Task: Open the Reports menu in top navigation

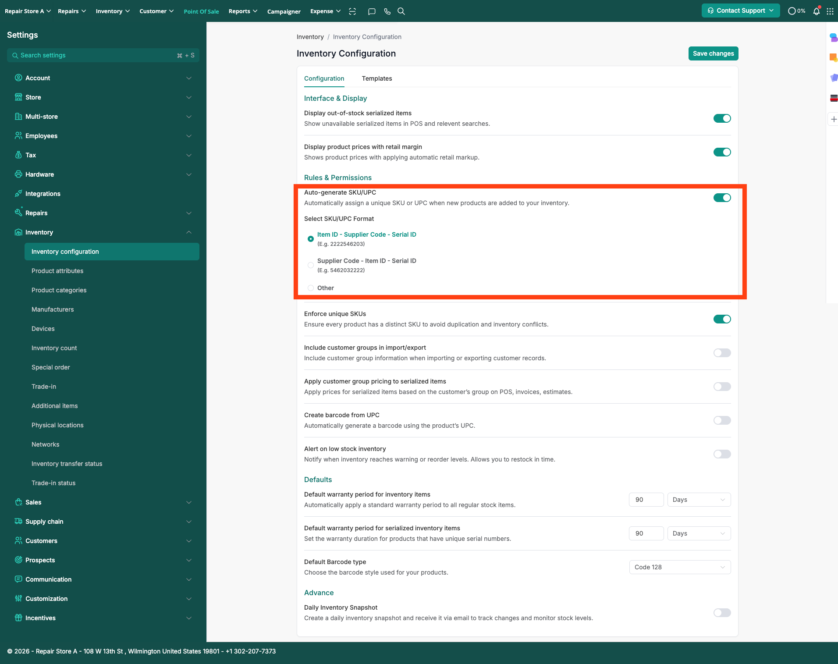Action: (x=243, y=11)
